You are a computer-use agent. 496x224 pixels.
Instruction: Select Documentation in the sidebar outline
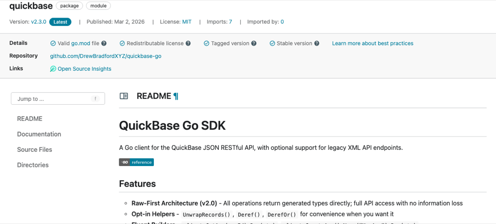click(39, 134)
